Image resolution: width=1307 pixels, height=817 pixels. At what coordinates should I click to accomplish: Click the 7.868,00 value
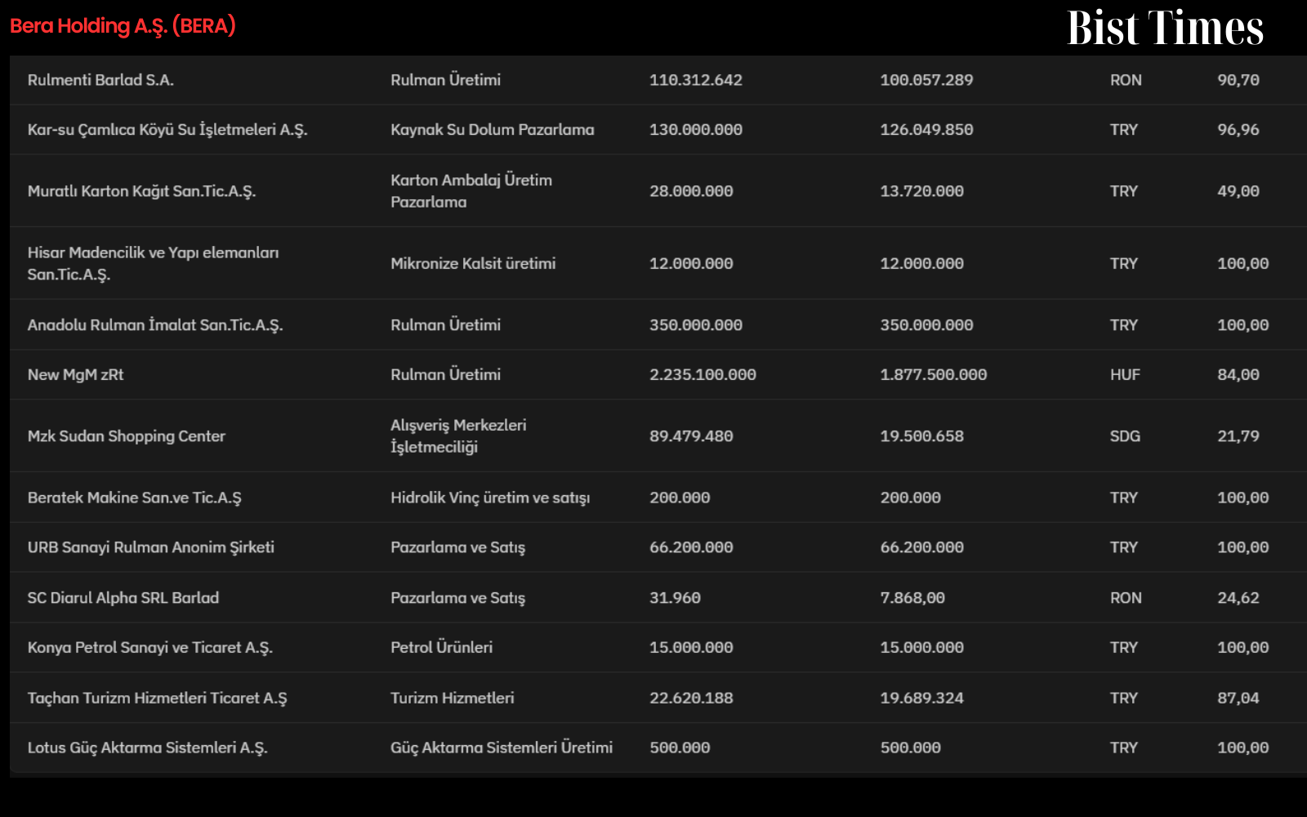pyautogui.click(x=912, y=598)
